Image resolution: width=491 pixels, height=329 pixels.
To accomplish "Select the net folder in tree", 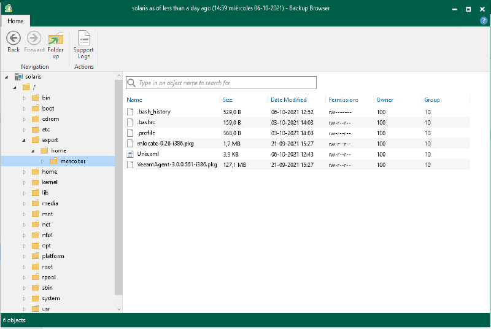I will 46,225.
